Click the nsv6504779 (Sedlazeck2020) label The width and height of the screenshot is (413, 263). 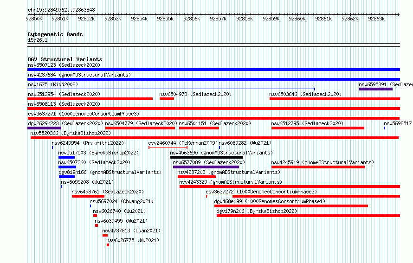pyautogui.click(x=141, y=123)
